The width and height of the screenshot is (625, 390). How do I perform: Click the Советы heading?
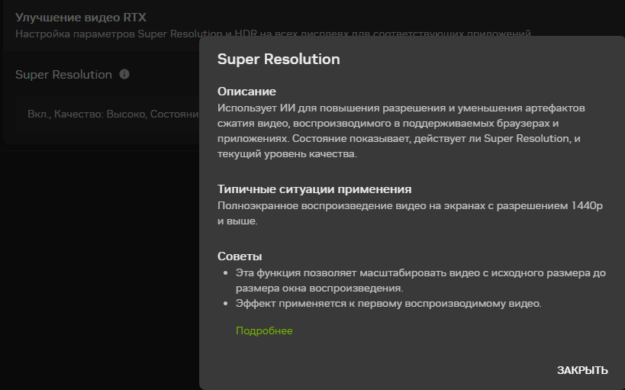click(240, 256)
